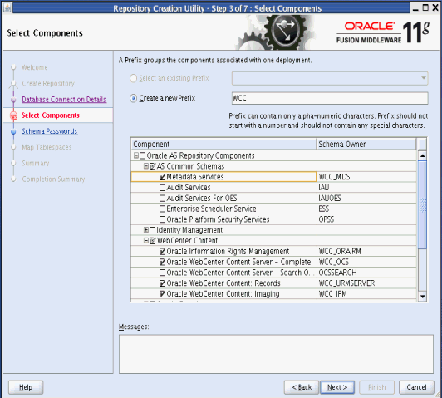Uncheck WebCenter Content: Imaging checkbox
This screenshot has width=442, height=398.
pos(162,294)
